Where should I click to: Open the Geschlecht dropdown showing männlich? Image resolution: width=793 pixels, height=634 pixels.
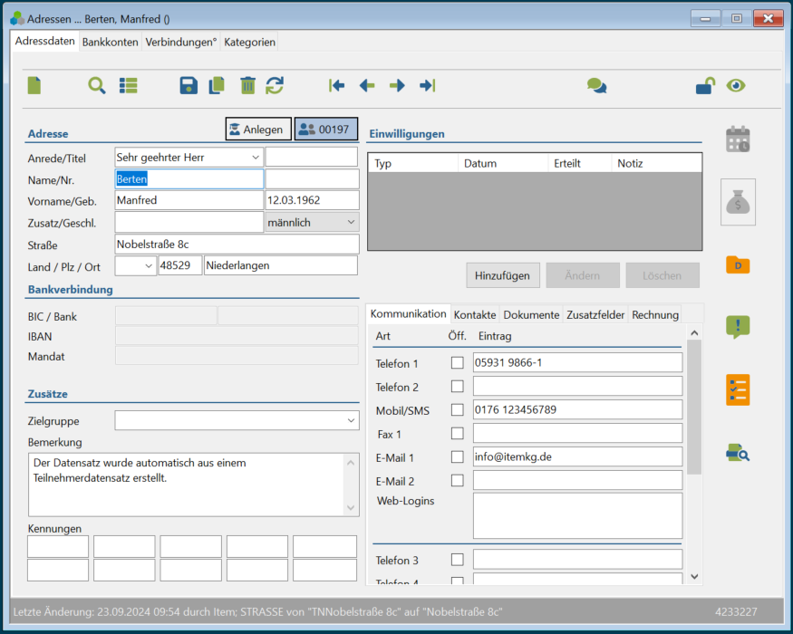pyautogui.click(x=351, y=222)
